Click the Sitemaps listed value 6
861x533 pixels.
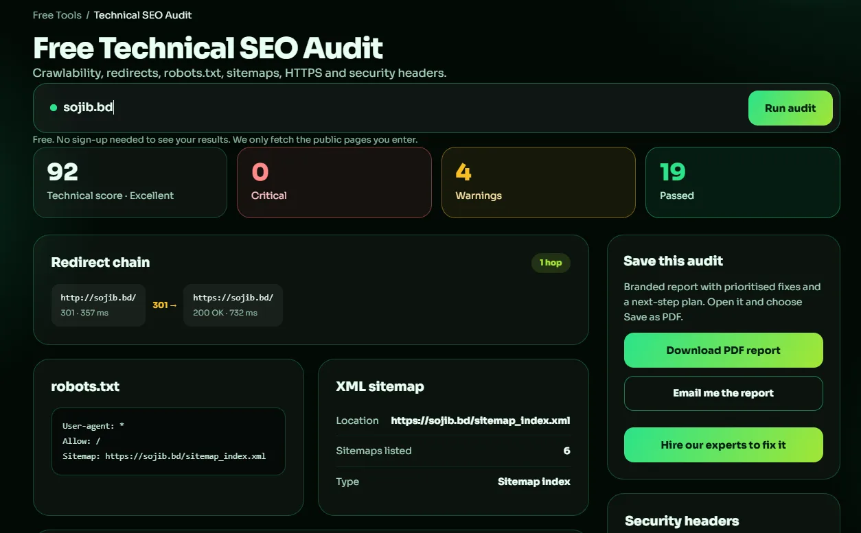click(x=567, y=451)
